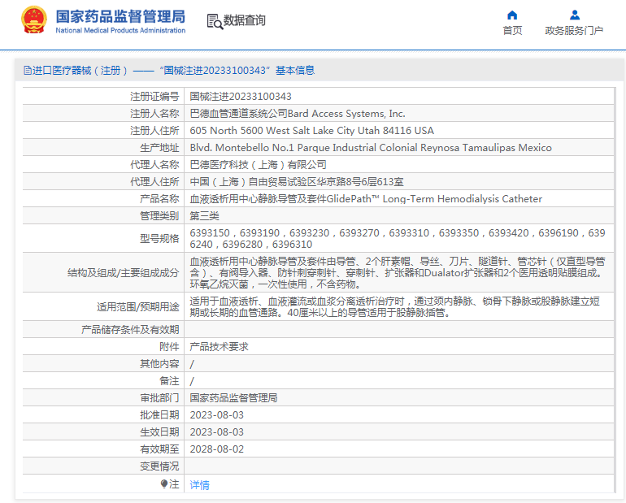Click the 数据查询 text

245,20
